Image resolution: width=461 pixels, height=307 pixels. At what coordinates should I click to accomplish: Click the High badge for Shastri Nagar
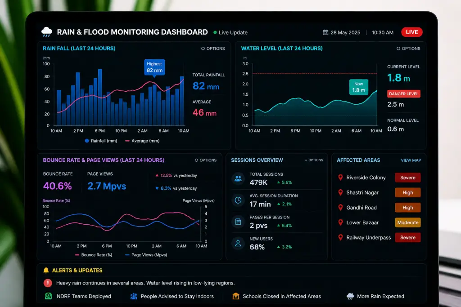coord(407,192)
